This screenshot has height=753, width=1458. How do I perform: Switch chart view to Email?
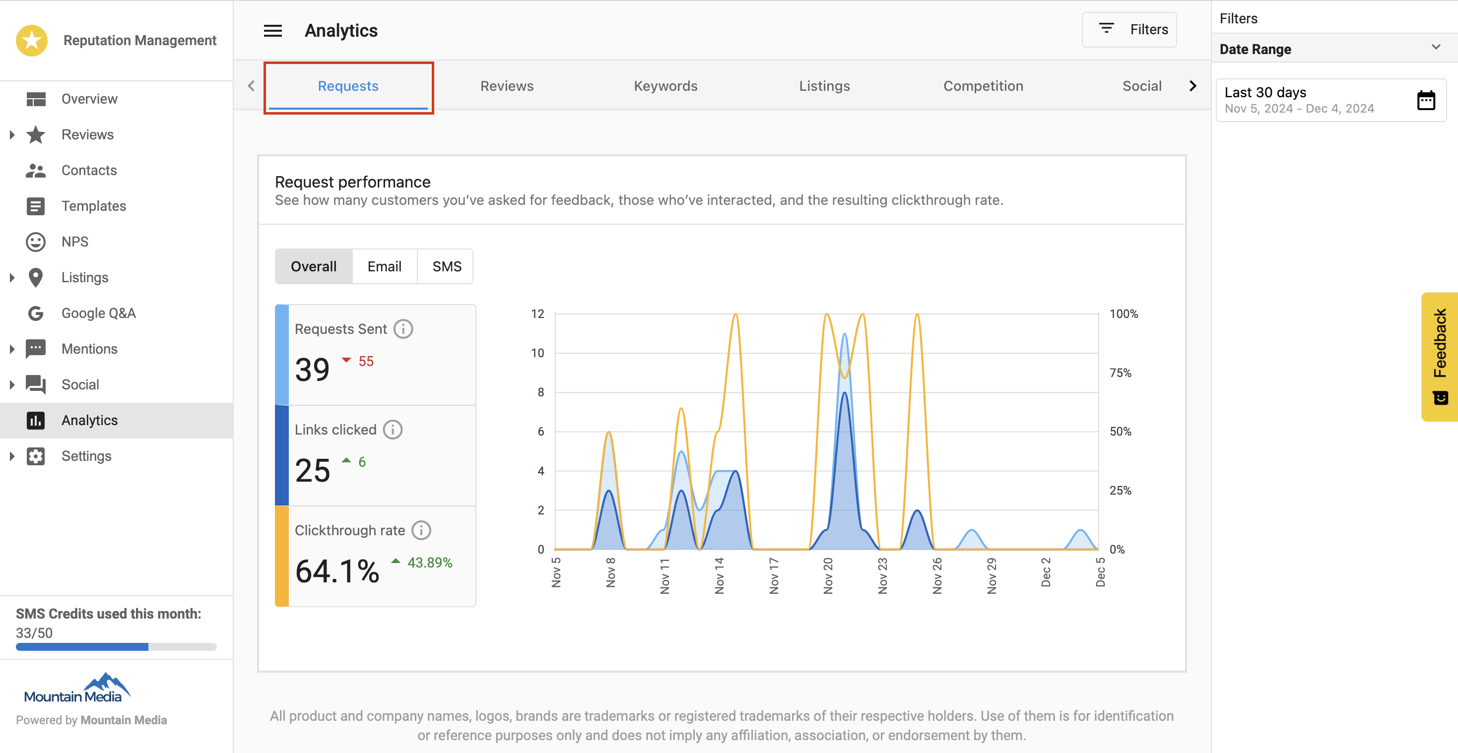384,266
